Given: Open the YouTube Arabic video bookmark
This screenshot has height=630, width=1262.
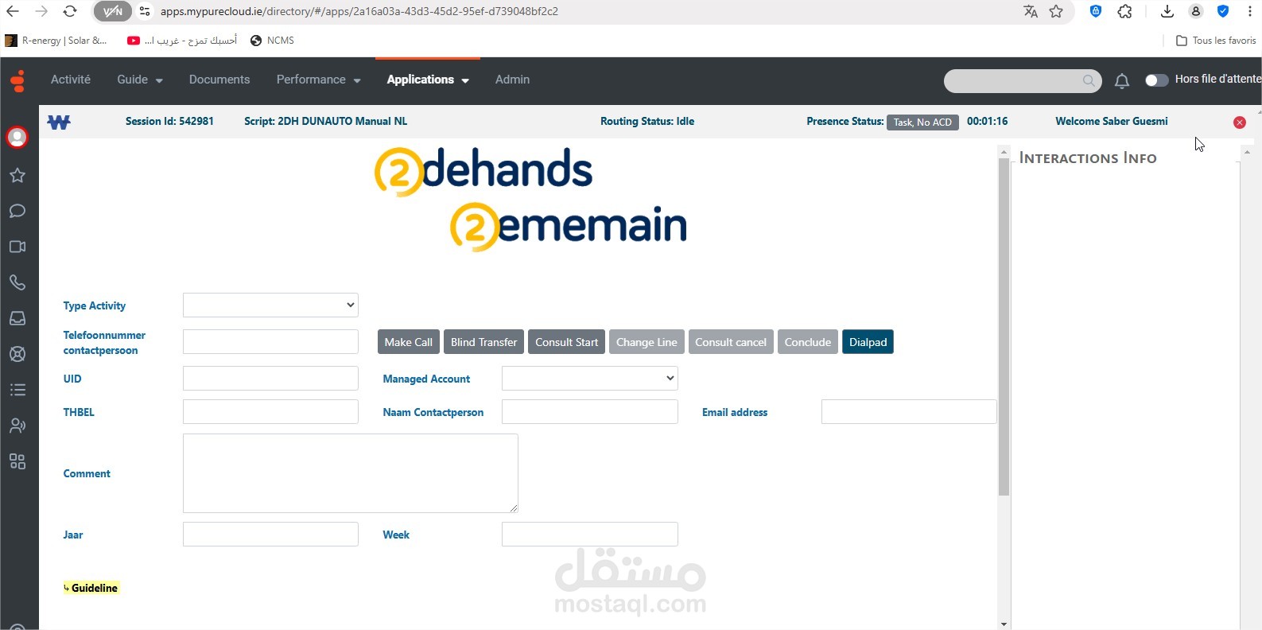Looking at the screenshot, I should [x=182, y=41].
